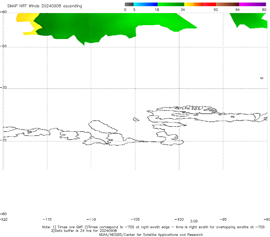The image size is (270, 237).
Task: Click the '-75' latitude label
Action: pyautogui.click(x=3, y=140)
